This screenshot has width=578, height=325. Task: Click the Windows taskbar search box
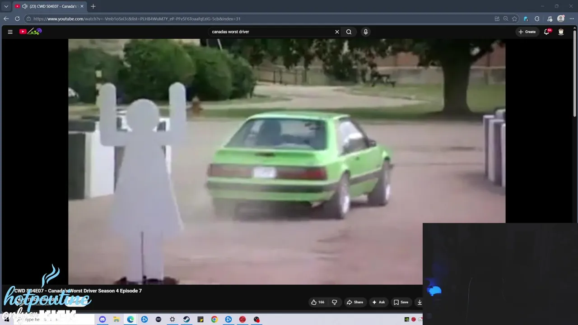point(54,319)
